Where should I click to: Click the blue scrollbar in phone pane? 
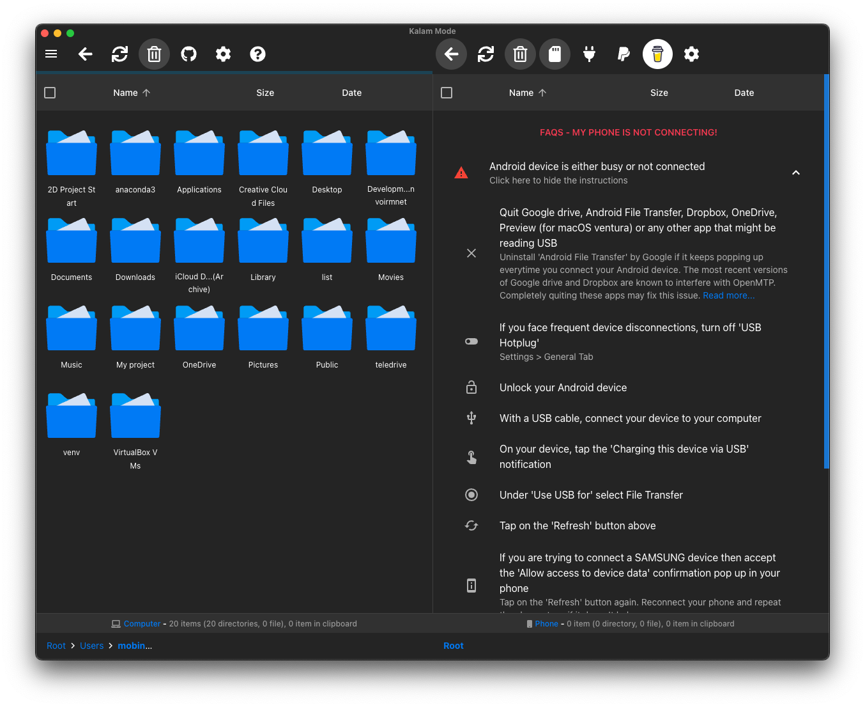point(827,272)
